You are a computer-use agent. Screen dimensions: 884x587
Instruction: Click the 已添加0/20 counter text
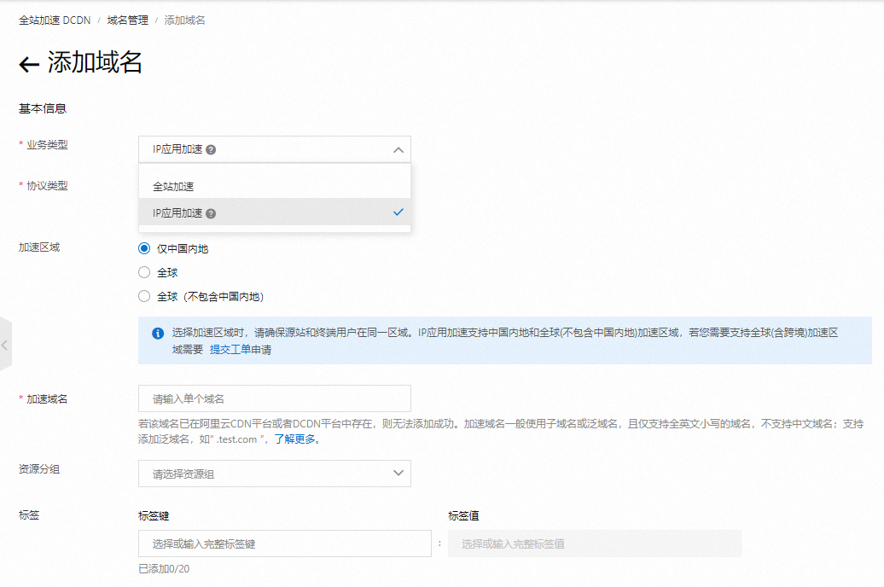(x=164, y=569)
